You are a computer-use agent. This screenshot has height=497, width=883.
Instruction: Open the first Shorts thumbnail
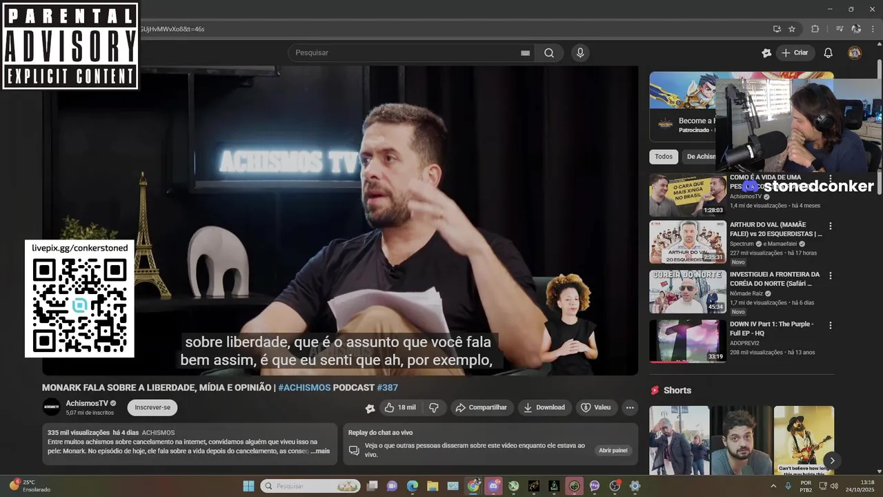pos(679,440)
